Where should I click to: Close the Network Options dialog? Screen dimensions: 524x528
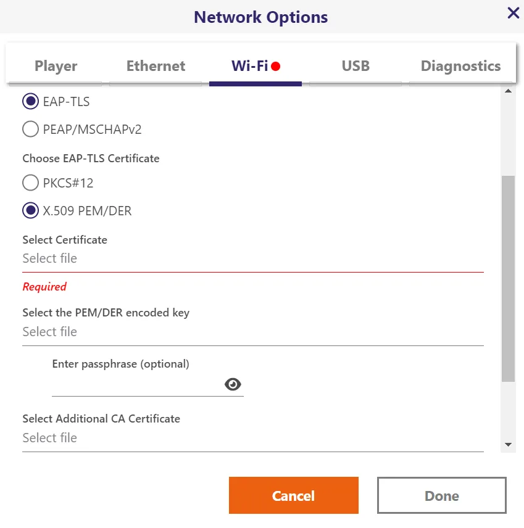tap(514, 13)
